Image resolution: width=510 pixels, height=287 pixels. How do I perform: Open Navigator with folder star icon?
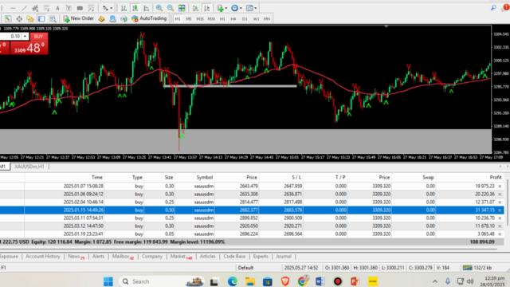pos(30,19)
